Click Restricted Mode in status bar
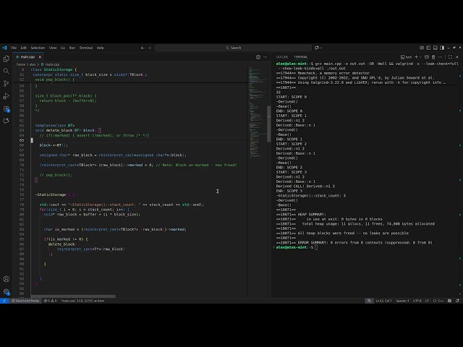 [x=25, y=301]
